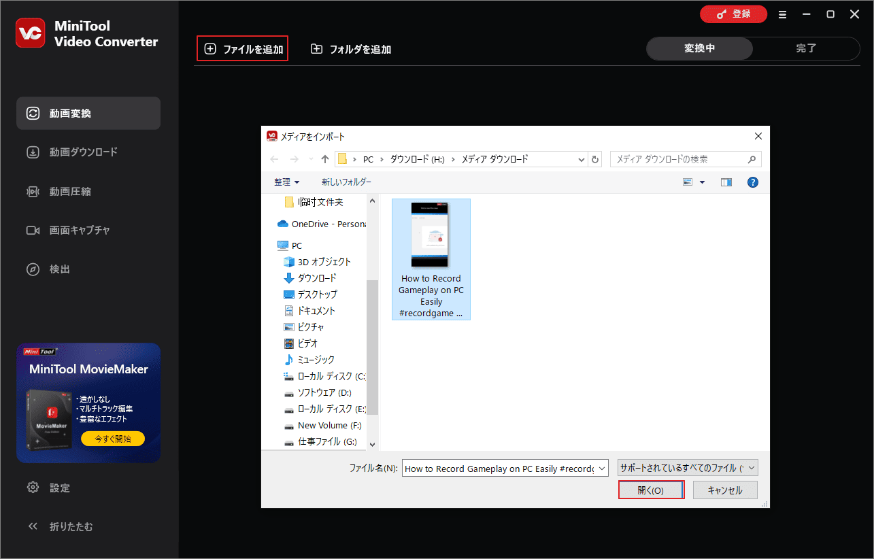
Task: Open the 整理 dropdown menu
Action: (x=287, y=182)
